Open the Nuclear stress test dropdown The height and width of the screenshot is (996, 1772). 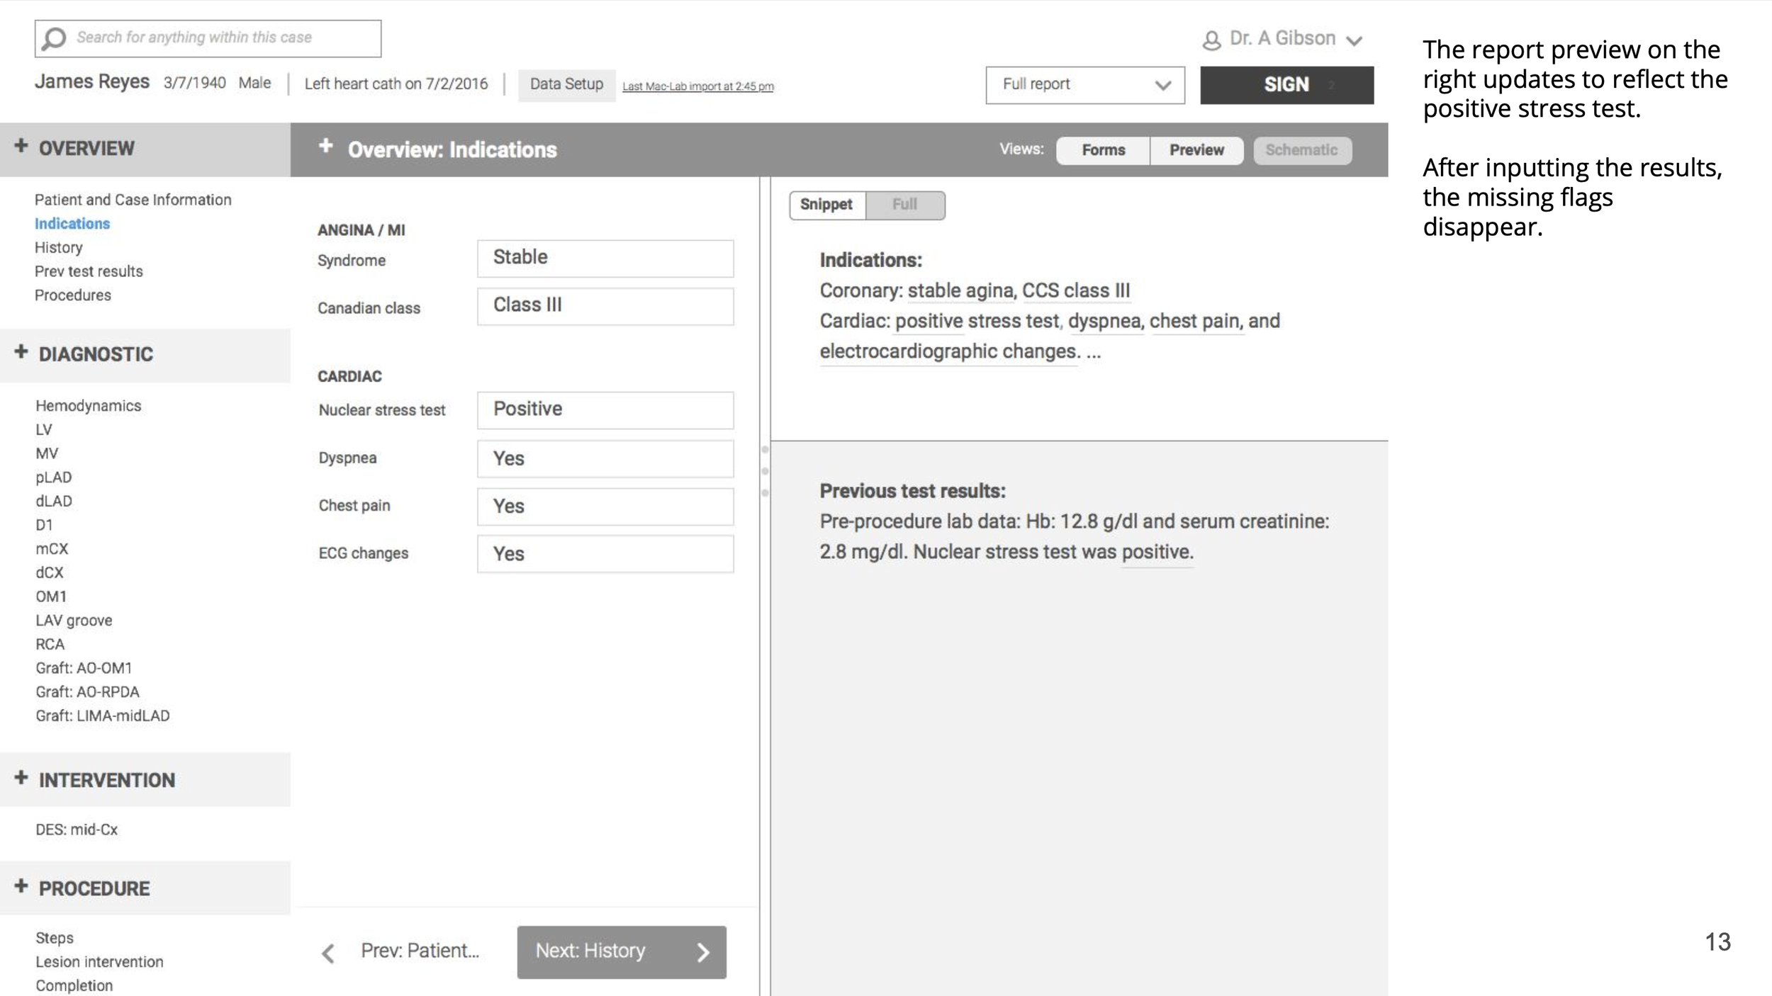pyautogui.click(x=605, y=409)
